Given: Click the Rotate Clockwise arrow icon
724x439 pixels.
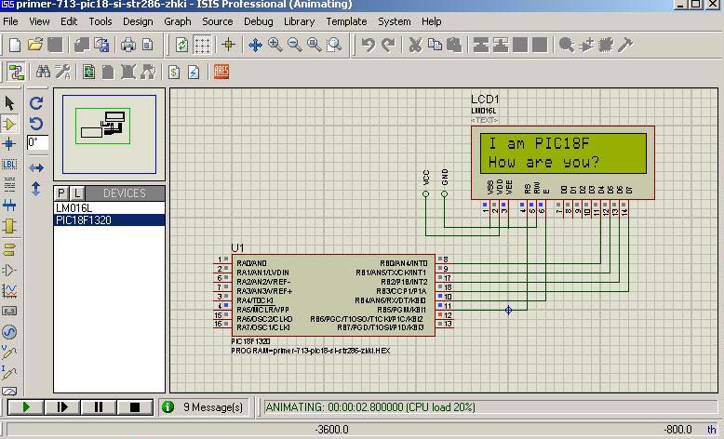Looking at the screenshot, I should click(36, 103).
